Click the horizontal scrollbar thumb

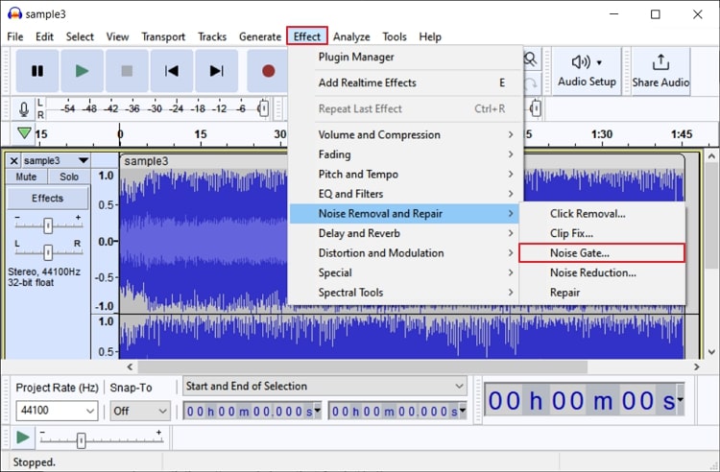click(x=362, y=366)
